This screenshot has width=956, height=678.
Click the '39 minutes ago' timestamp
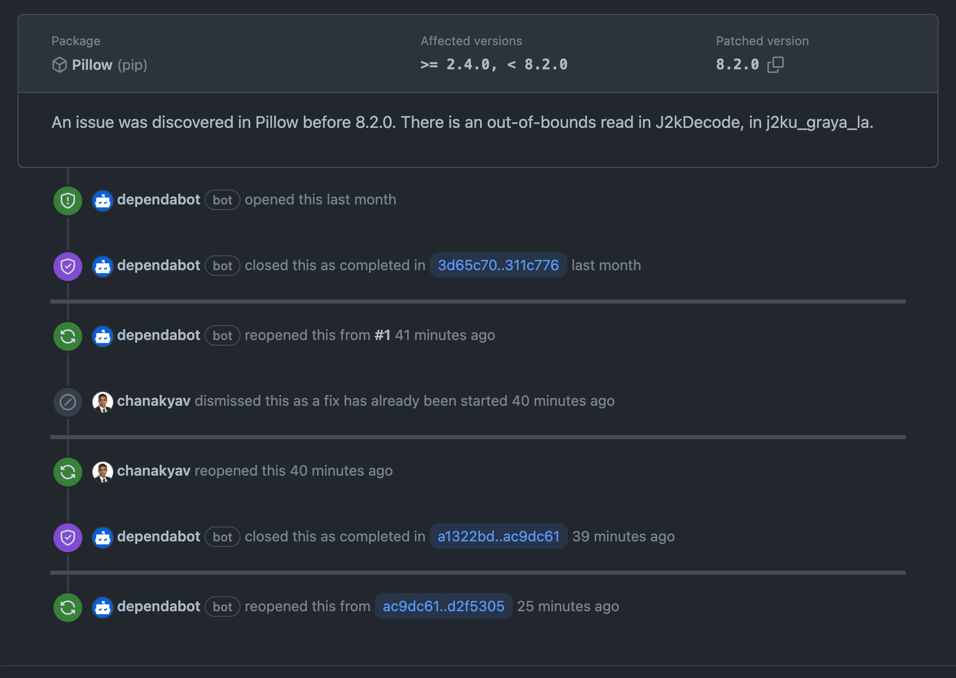623,536
